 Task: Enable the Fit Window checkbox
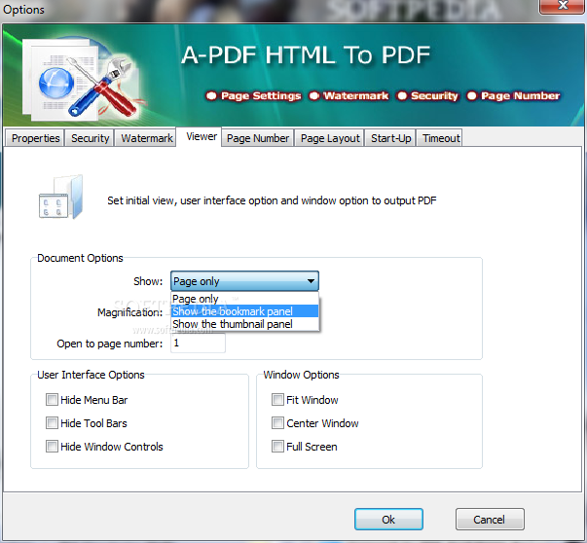[277, 400]
